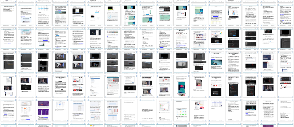Select the page thumbnail showing a starry network image

95,39
